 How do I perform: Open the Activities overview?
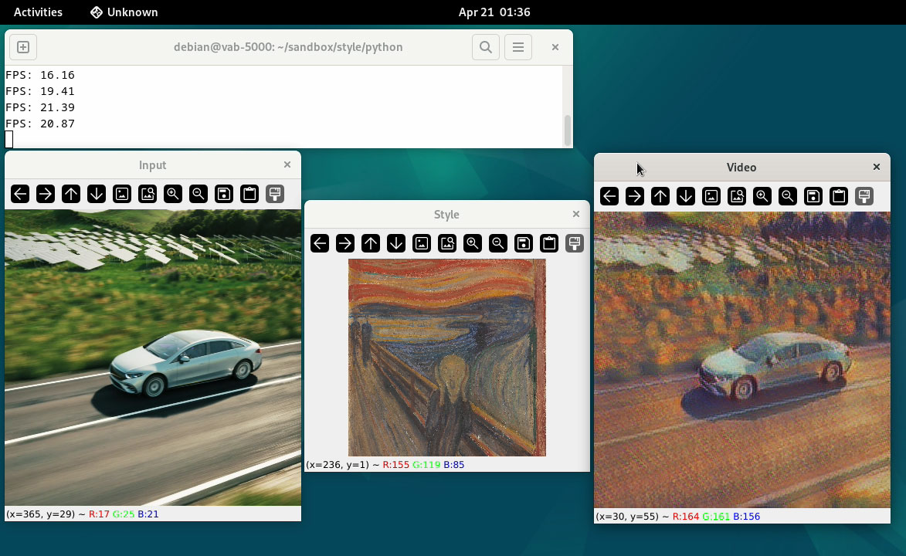point(38,12)
